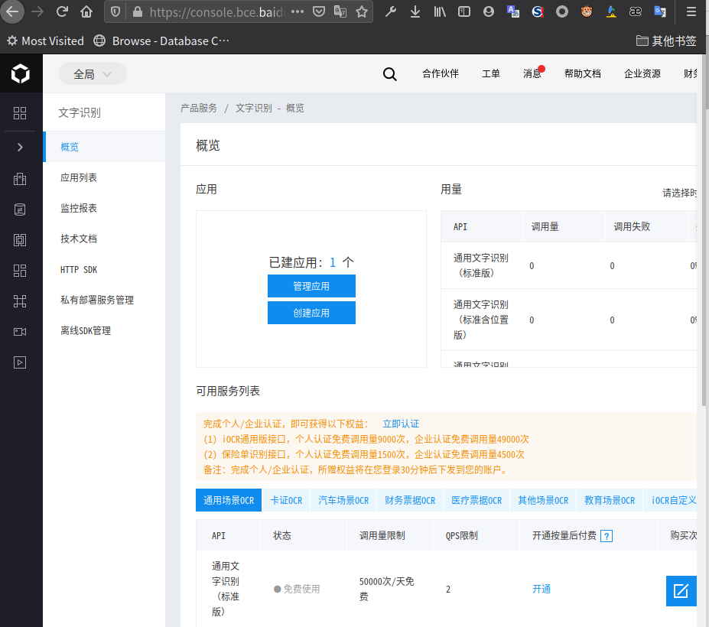
Task: Open 帮助文档 in top navigation
Action: click(x=582, y=73)
